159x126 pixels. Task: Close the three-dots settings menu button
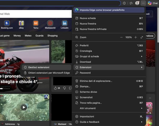click(143, 3)
